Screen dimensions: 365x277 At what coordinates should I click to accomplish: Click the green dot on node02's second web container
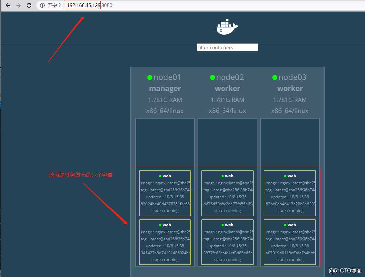point(223,225)
